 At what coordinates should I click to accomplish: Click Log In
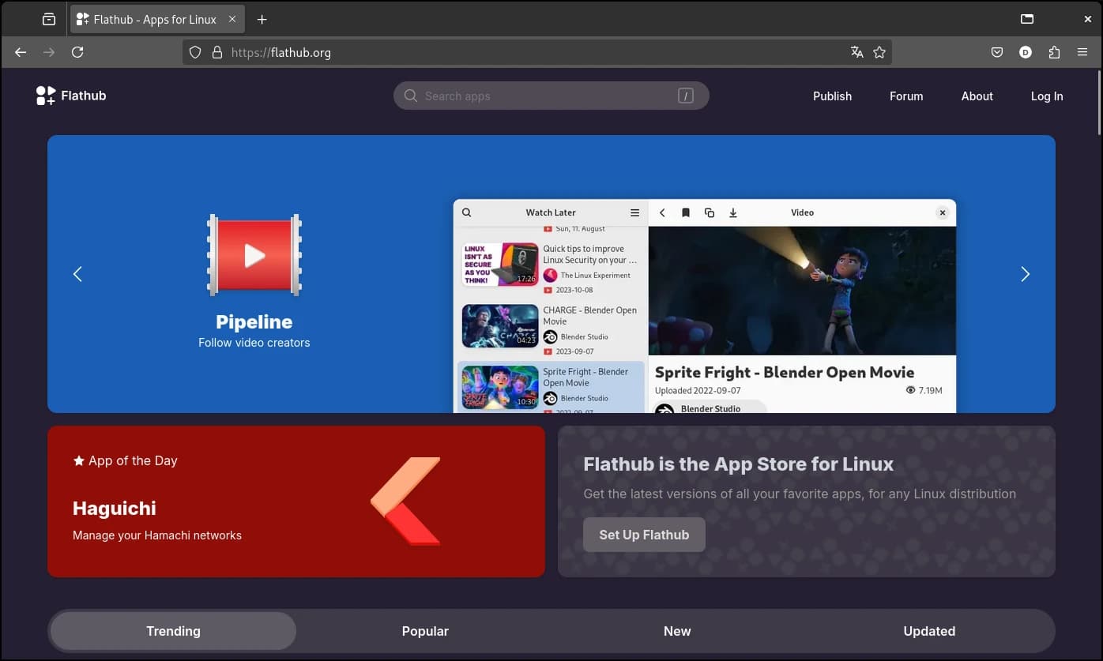point(1047,96)
